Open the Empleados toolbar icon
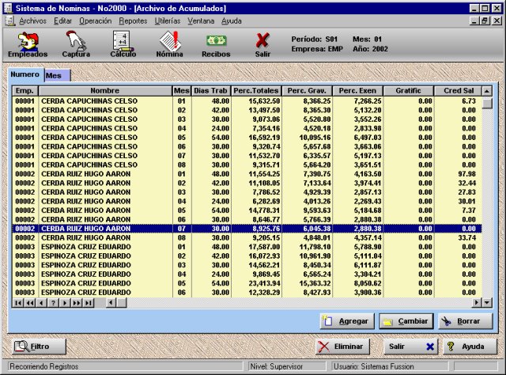The image size is (506, 375). click(x=28, y=44)
